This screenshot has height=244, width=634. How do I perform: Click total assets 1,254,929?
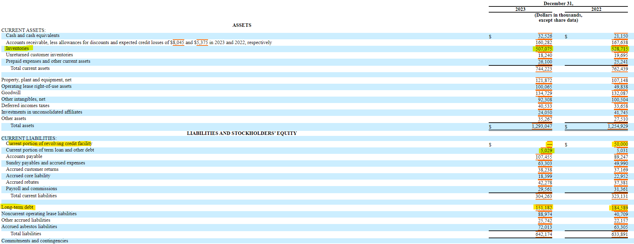[x=618, y=126]
